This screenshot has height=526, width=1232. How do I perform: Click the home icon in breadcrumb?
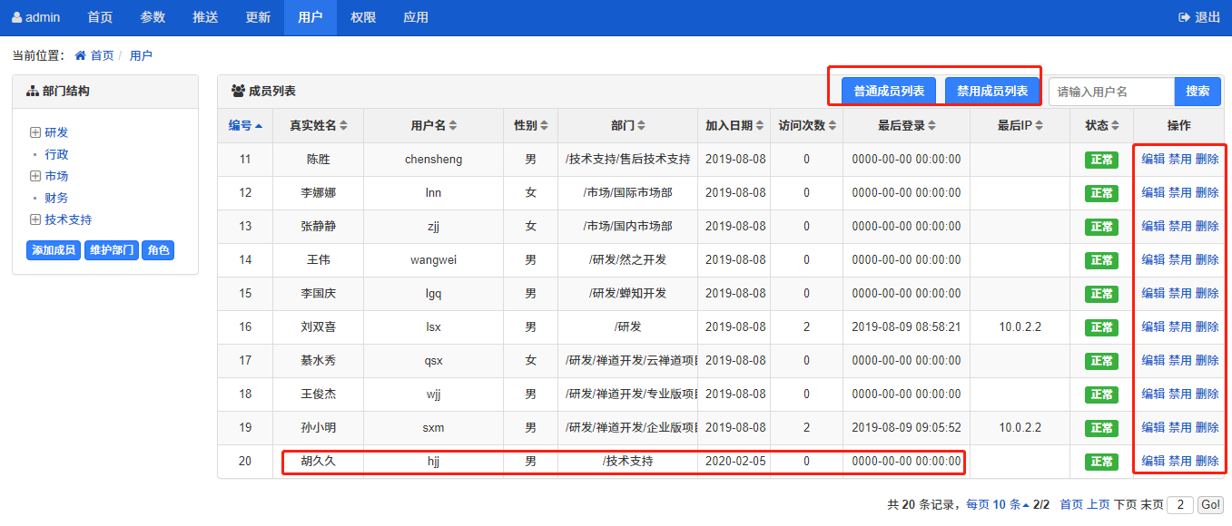81,56
